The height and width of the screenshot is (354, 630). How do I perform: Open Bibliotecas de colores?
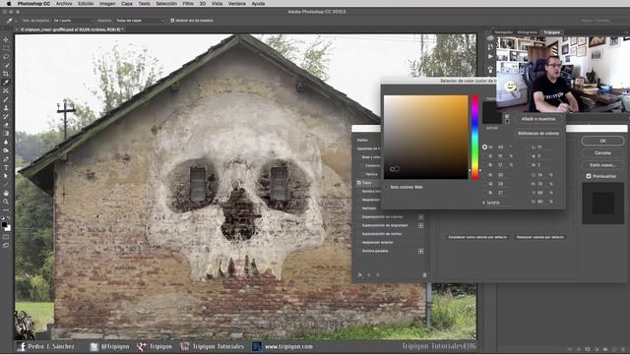(538, 134)
